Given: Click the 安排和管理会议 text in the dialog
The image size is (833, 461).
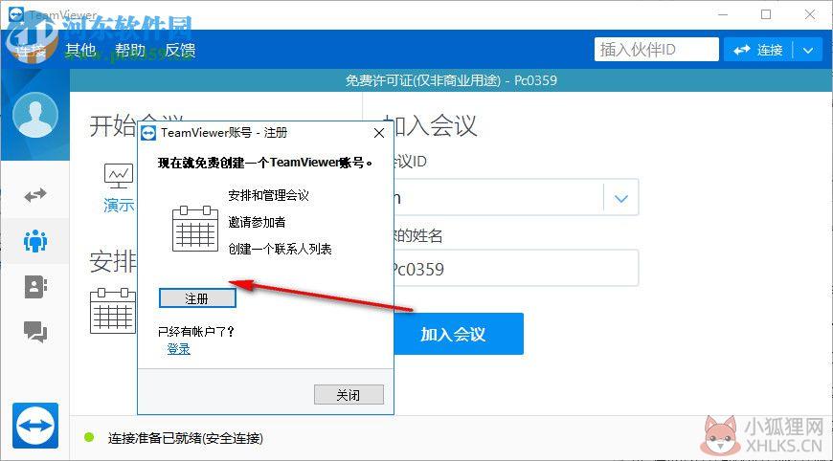Looking at the screenshot, I should point(269,195).
